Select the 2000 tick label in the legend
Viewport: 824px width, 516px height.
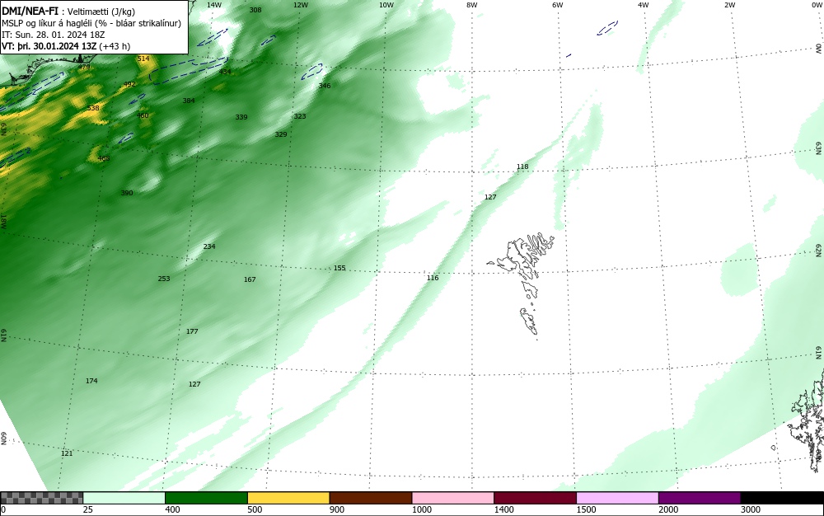[x=668, y=509]
